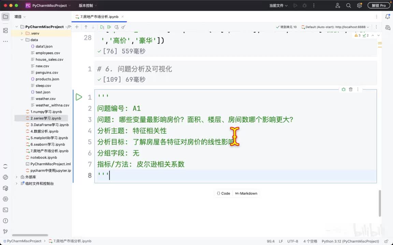Expand the 外部库 node
Image resolution: width=393 pixels, height=245 pixels.
click(17, 177)
